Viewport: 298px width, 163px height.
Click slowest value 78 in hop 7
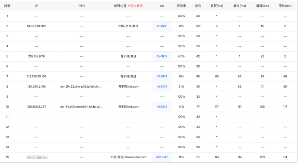pyautogui.click(x=262, y=77)
